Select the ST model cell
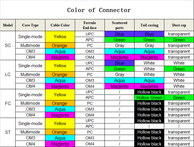194x147 pixels. point(8,132)
